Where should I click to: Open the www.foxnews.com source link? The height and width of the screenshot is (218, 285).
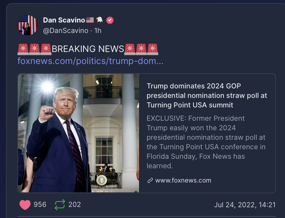[183, 181]
